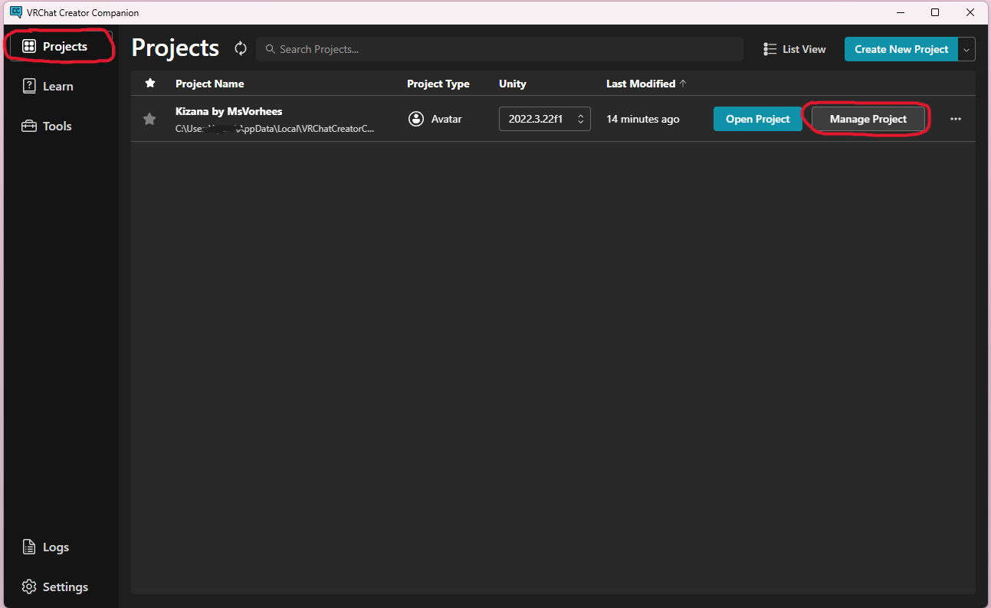Click Manage Project for Kizana

click(868, 119)
